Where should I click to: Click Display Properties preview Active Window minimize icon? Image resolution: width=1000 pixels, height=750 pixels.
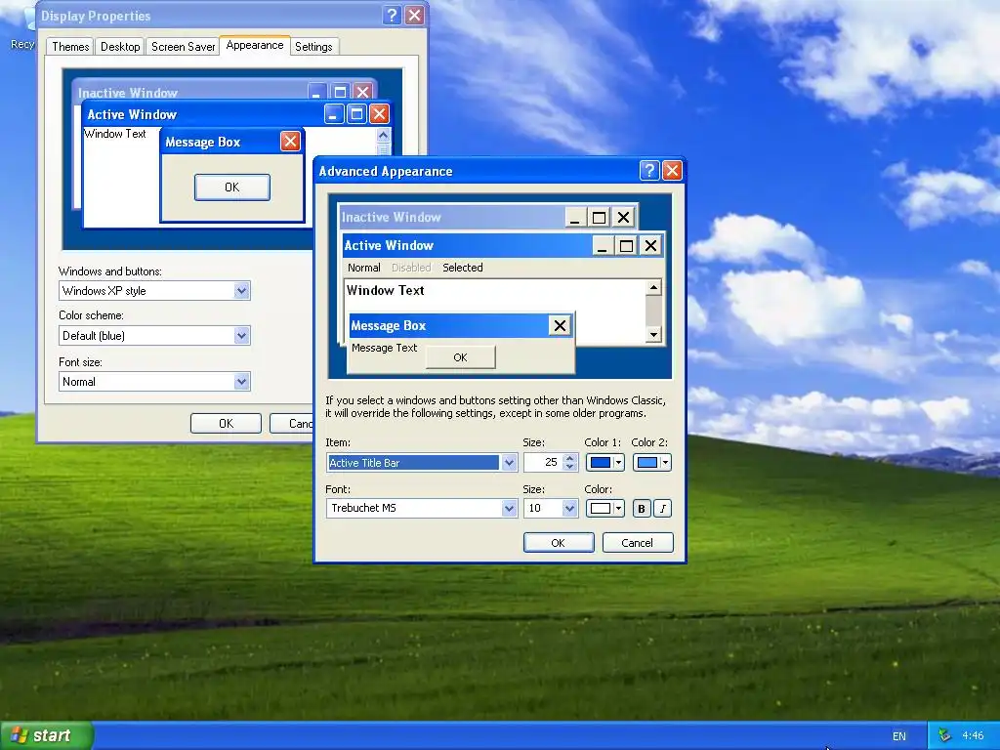(334, 114)
